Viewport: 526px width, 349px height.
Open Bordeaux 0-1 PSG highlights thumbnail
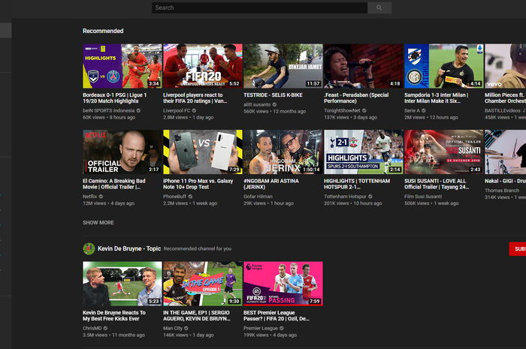click(x=122, y=66)
